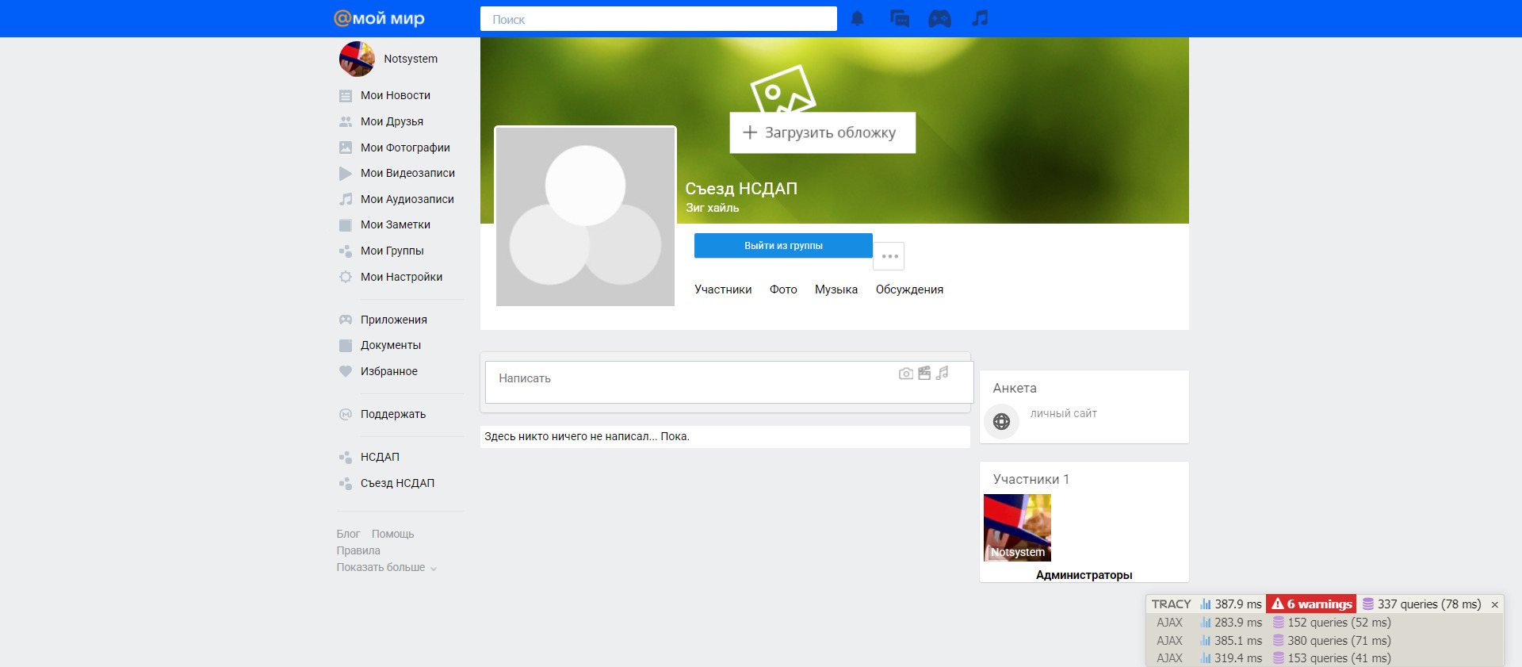Open the Notsystem member thumbnail
1522x667 pixels.
pos(1017,527)
